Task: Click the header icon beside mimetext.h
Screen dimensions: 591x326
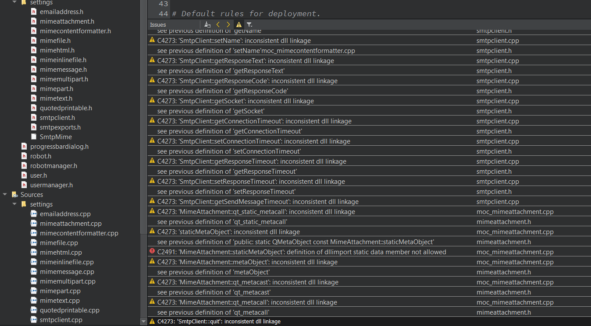Action: 34,98
